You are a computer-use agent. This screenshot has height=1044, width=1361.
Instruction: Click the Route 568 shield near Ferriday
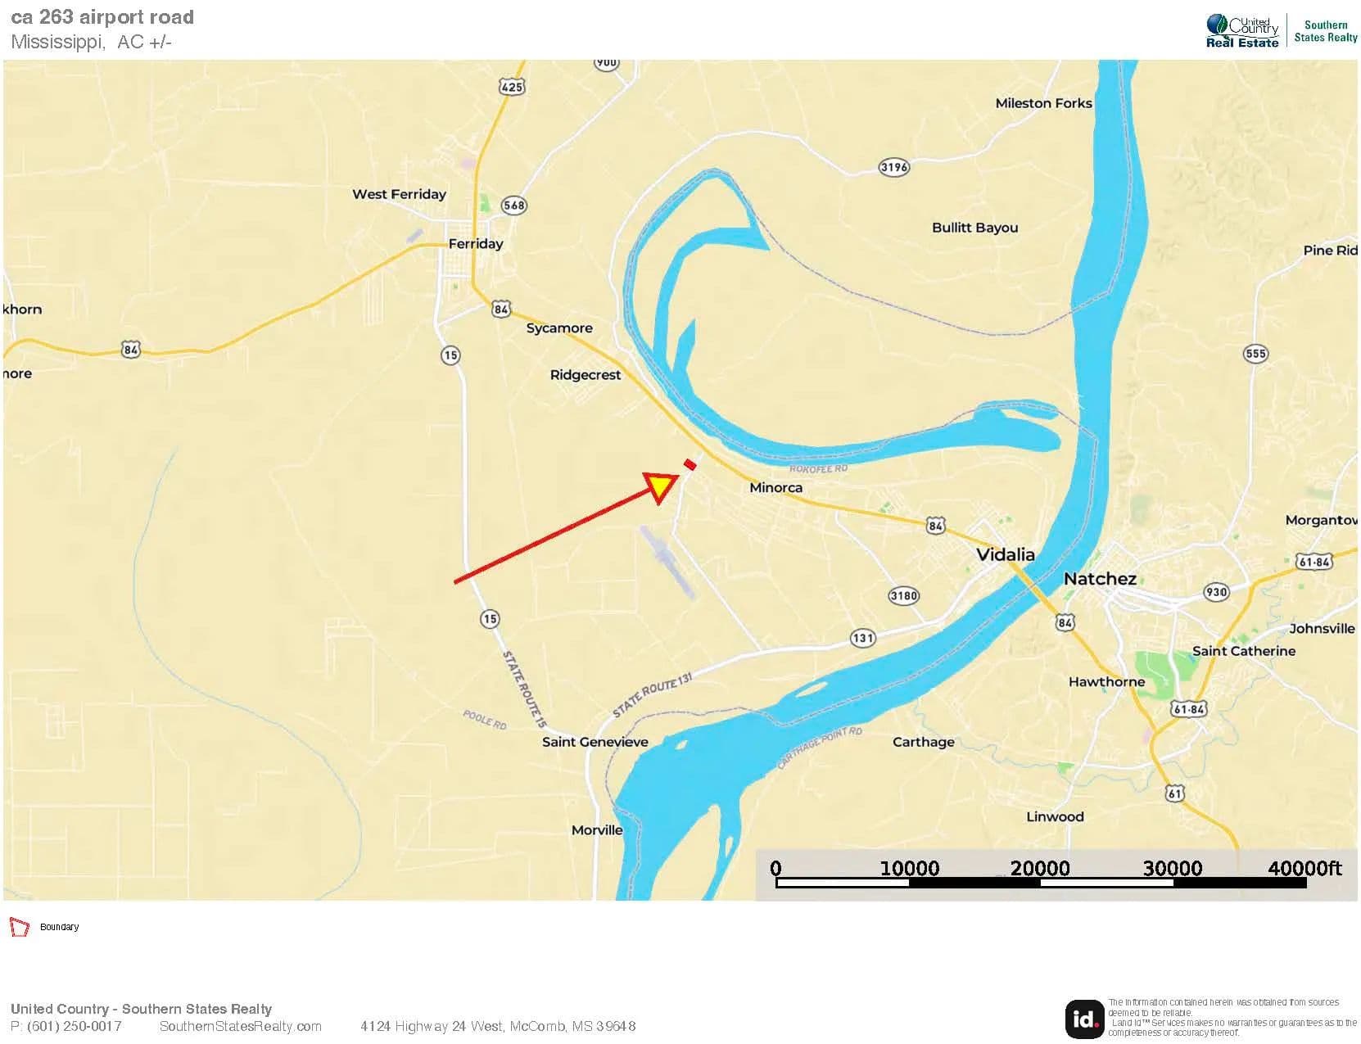tap(513, 205)
